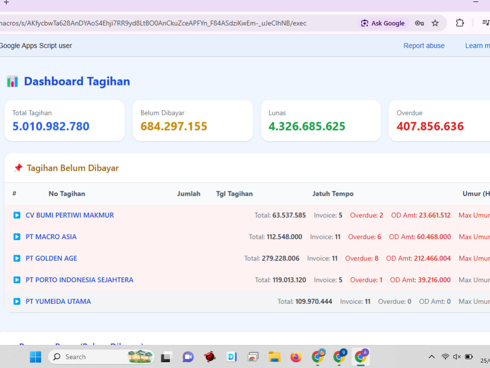Expand the PT GOLDEN AGE row arrow
Screen dimensions: 490x368
point(17,259)
